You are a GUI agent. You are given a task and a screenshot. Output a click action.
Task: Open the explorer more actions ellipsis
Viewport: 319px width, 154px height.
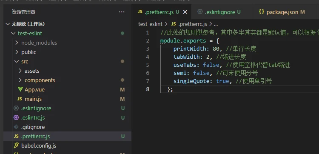pos(122,12)
